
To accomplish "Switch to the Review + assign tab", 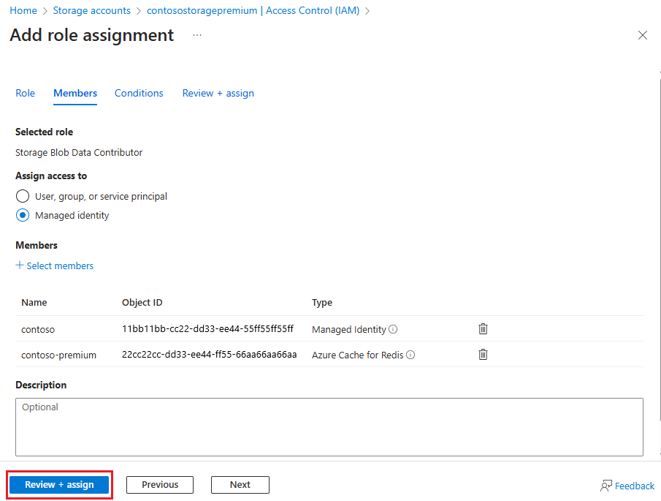I will pyautogui.click(x=218, y=93).
